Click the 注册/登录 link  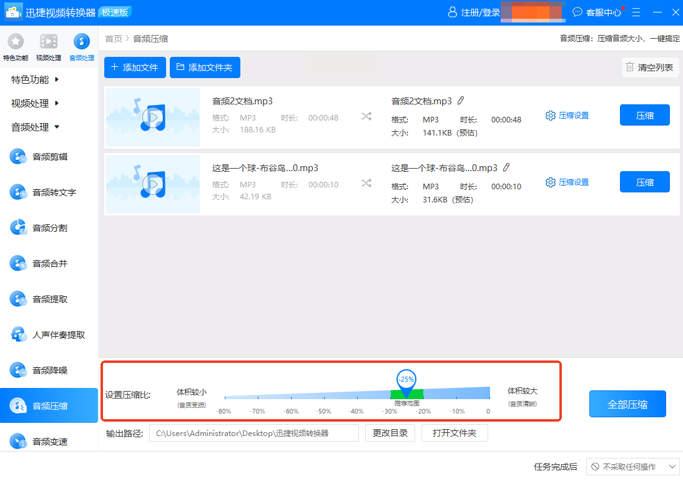point(481,12)
